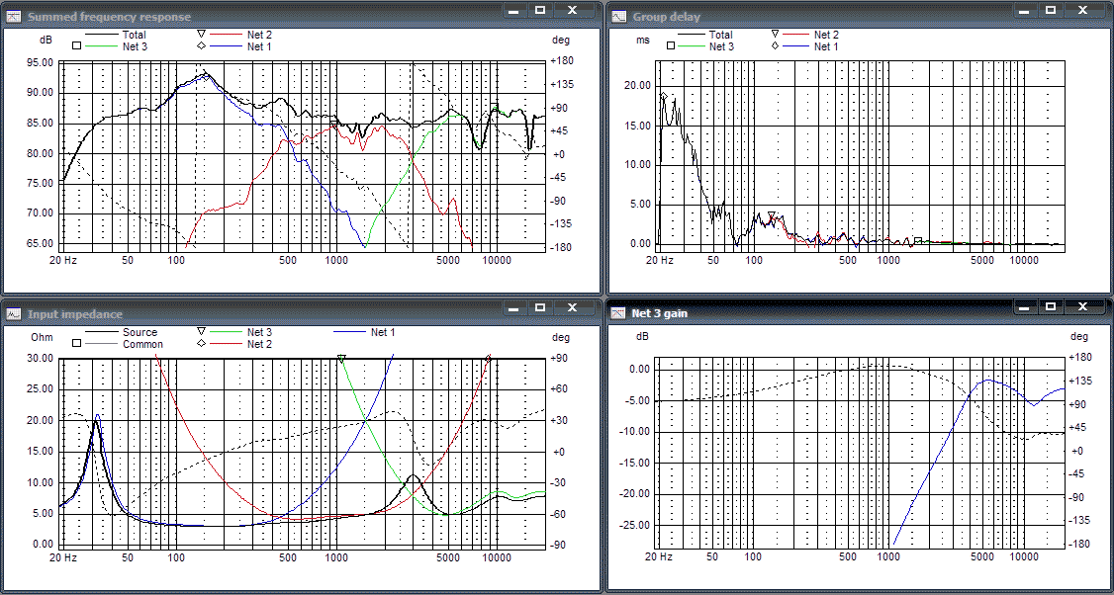
Task: Select the square marker beside Net 3 in Summed frequency response legend
Action: 76,46
